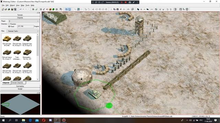Open the Mail app from the taskbar
The image size is (220, 123).
pos(37,120)
